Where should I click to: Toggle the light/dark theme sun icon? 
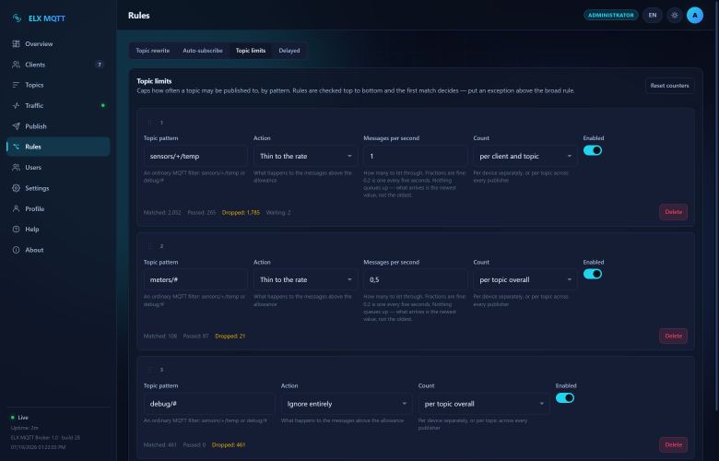(675, 15)
